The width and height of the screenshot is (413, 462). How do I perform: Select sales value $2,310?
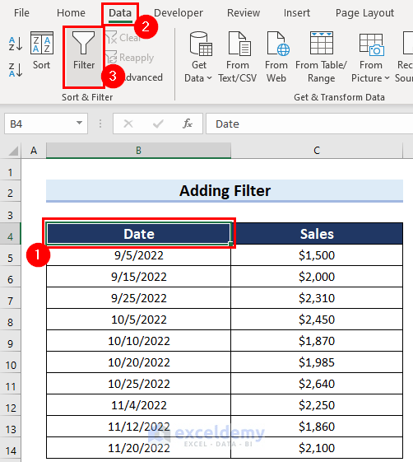coord(317,298)
